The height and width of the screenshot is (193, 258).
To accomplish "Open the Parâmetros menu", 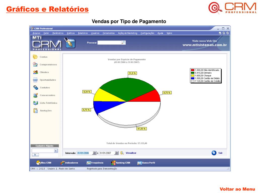I will click(x=58, y=33).
